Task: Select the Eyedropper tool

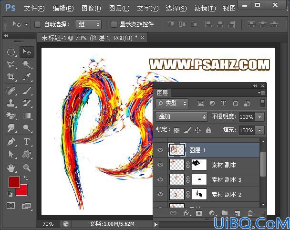Action: (27, 76)
